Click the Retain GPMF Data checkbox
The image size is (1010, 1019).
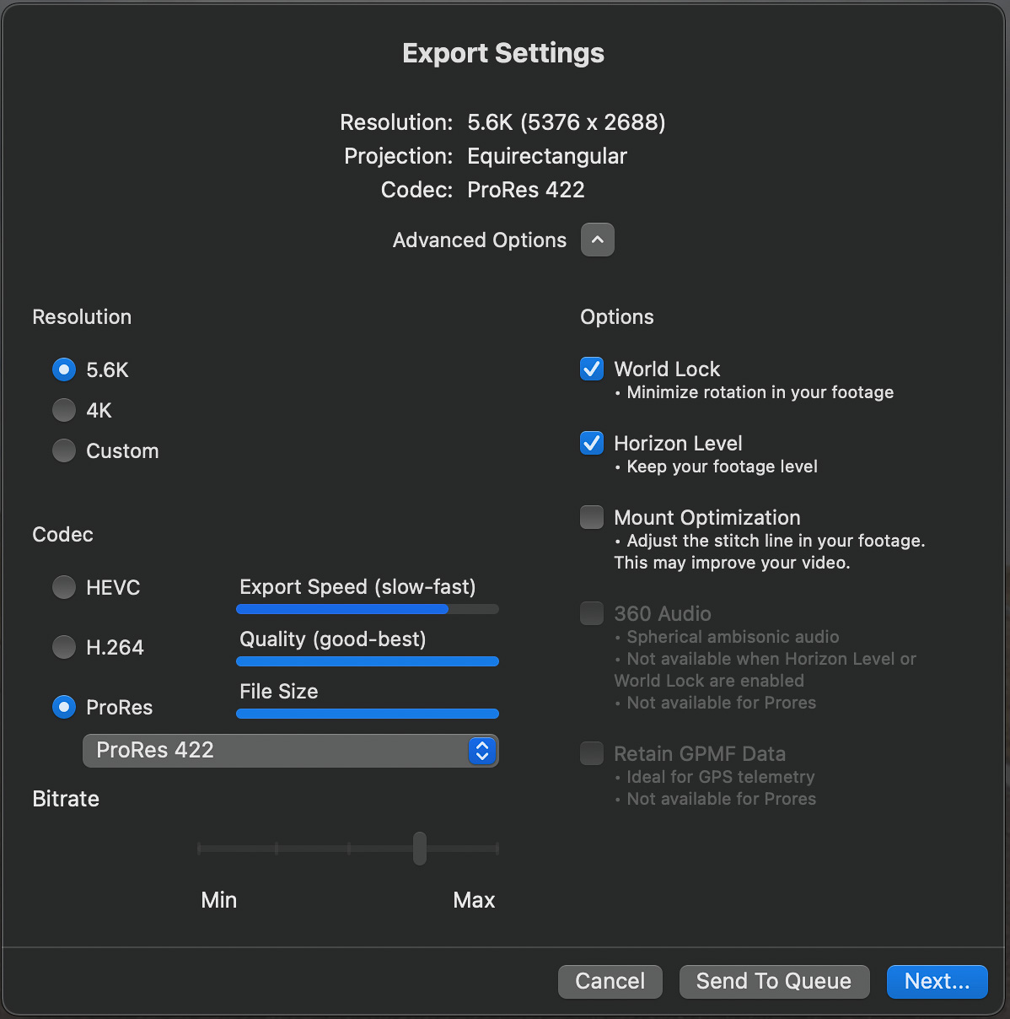pyautogui.click(x=592, y=753)
